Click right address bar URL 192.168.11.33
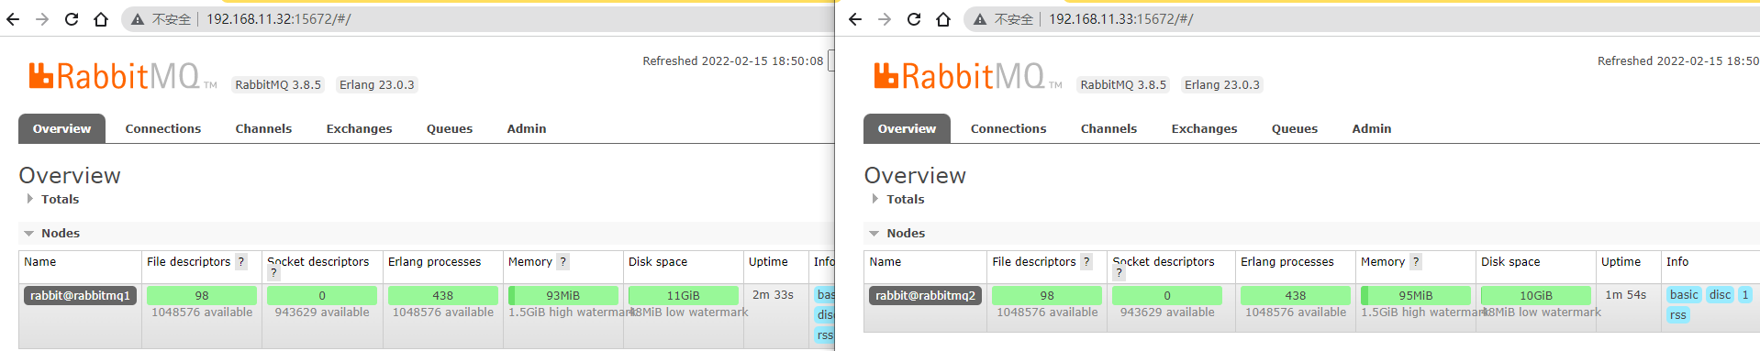This screenshot has height=351, width=1760. click(x=1121, y=19)
